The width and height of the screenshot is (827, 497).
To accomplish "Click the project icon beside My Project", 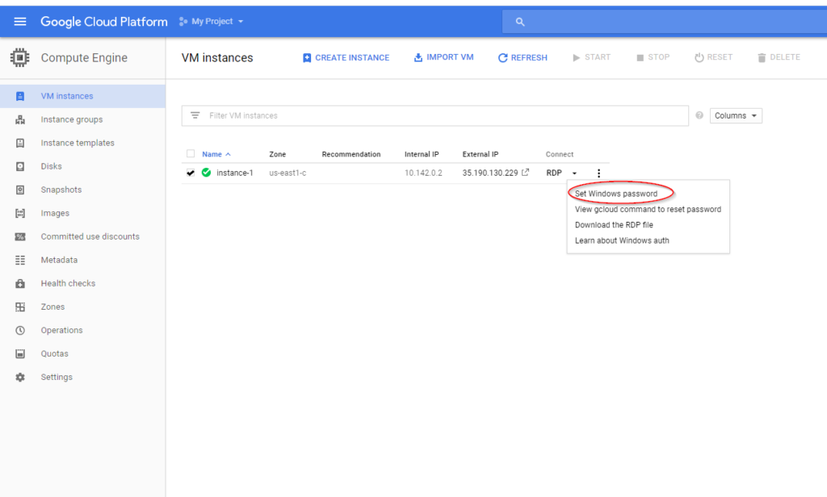I will pyautogui.click(x=183, y=22).
